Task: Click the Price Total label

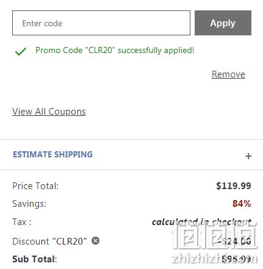Action: click(x=35, y=186)
